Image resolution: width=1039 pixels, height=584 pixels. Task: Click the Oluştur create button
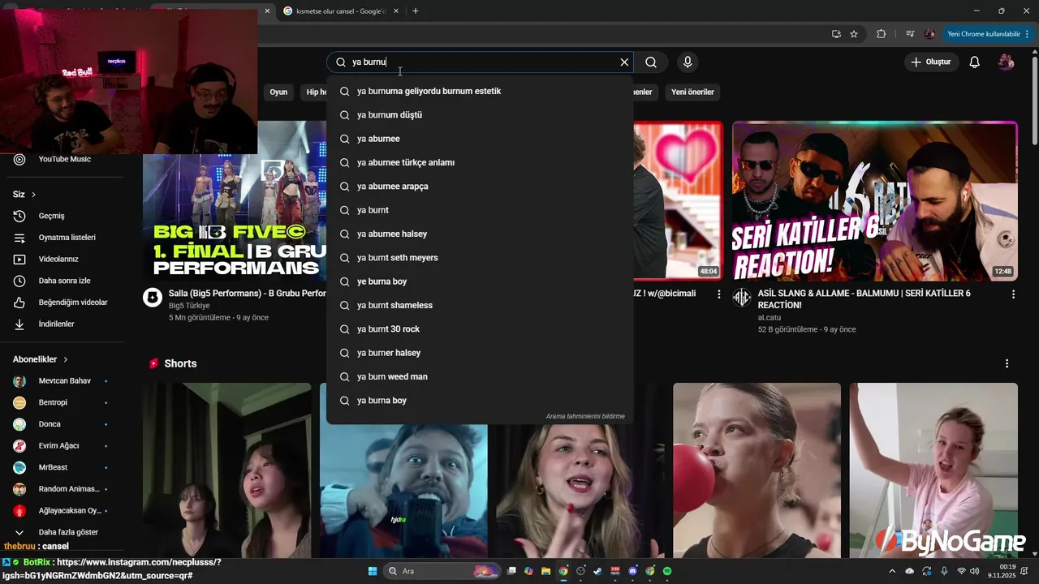[x=931, y=62]
